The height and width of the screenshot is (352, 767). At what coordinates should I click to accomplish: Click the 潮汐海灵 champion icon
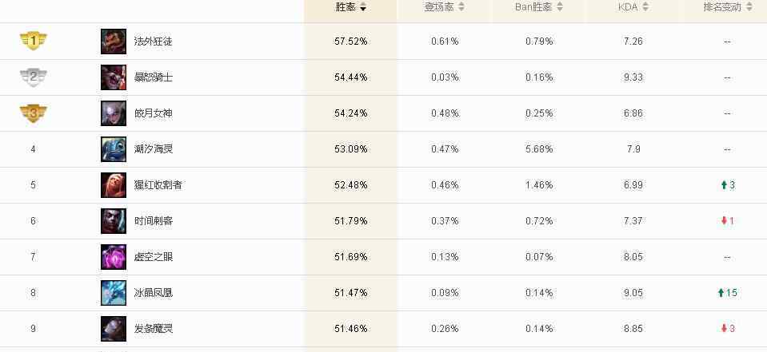pyautogui.click(x=114, y=149)
